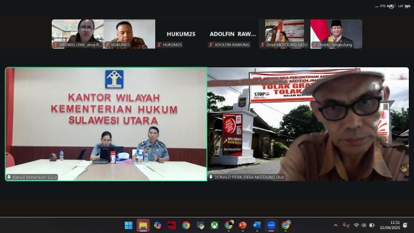Select the ADOLFIN RAWUNG participant tile
Viewport: 414px width, 233px height.
[233, 34]
